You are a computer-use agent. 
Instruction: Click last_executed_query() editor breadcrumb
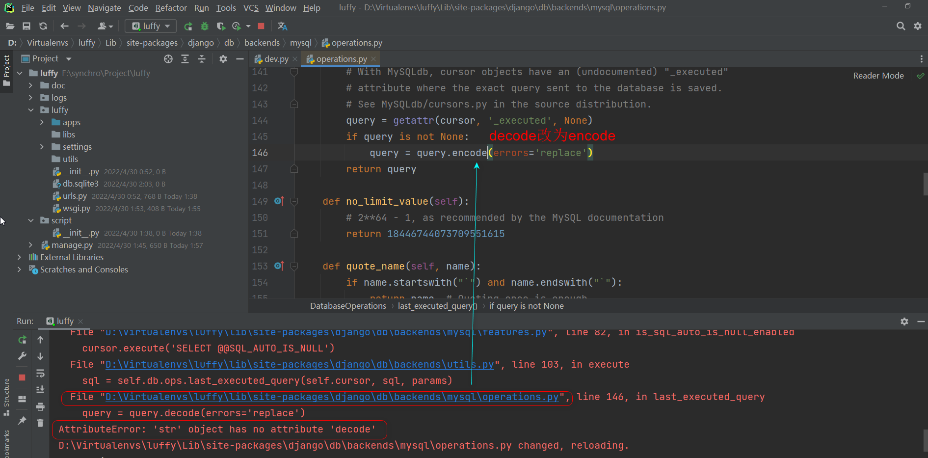point(437,306)
